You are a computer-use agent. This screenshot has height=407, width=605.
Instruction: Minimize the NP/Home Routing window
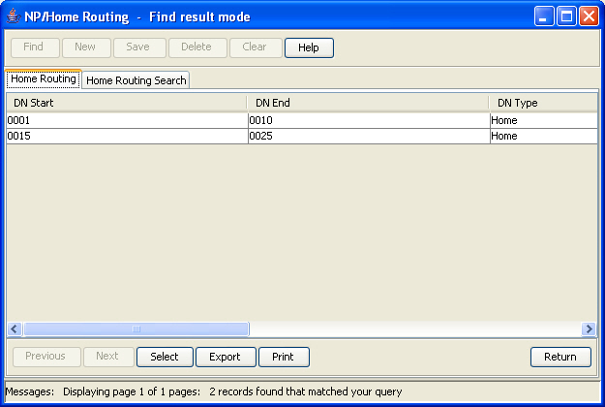(x=544, y=16)
